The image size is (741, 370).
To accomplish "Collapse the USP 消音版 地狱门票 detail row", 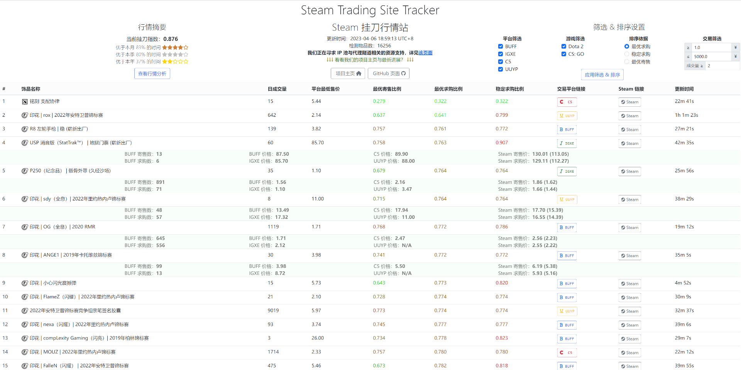I will tap(370, 143).
